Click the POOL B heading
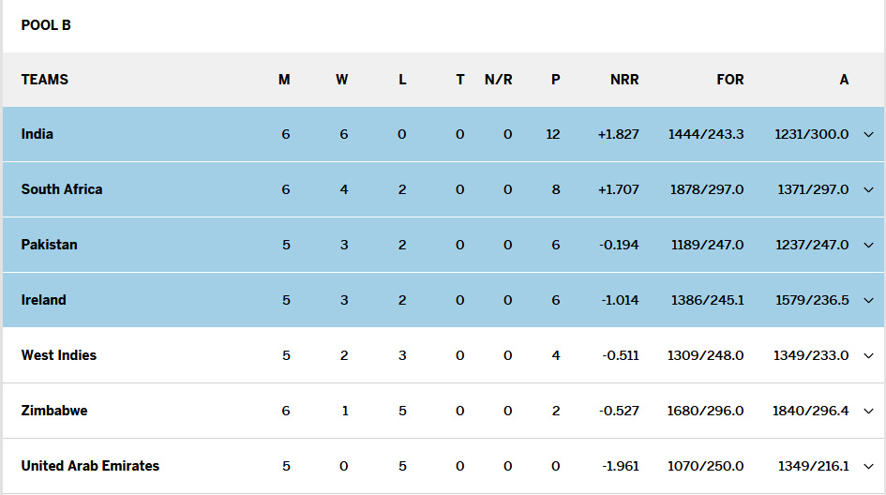 46,25
